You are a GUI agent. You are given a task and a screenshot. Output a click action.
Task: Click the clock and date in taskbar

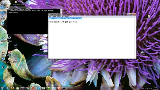[156, 88]
